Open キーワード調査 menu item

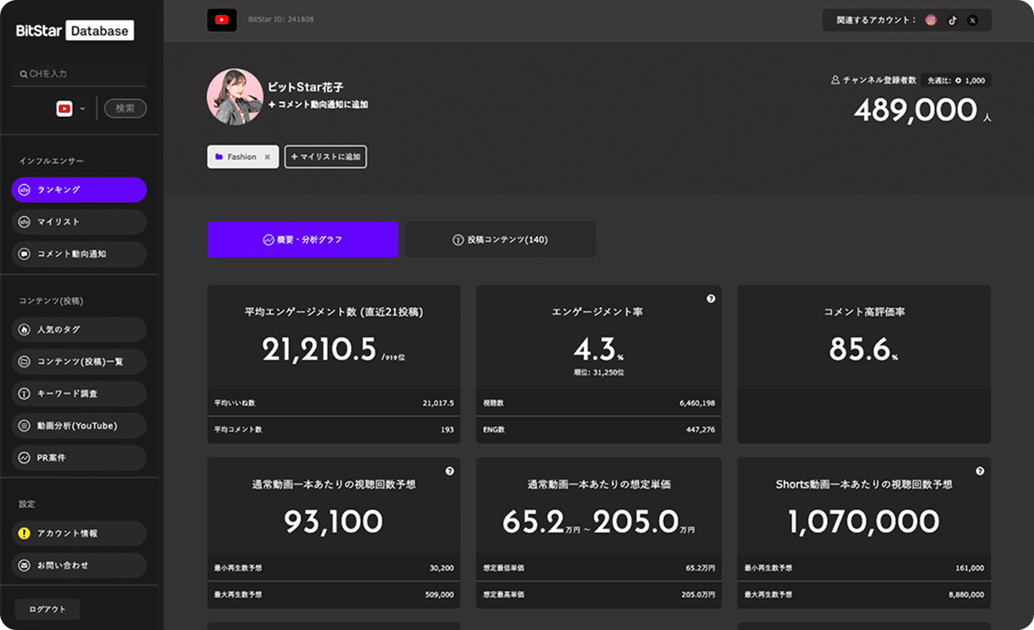click(x=79, y=393)
